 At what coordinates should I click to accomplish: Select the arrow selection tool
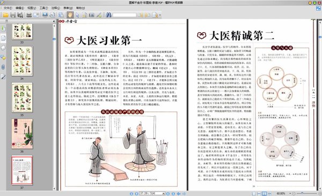[77, 15]
